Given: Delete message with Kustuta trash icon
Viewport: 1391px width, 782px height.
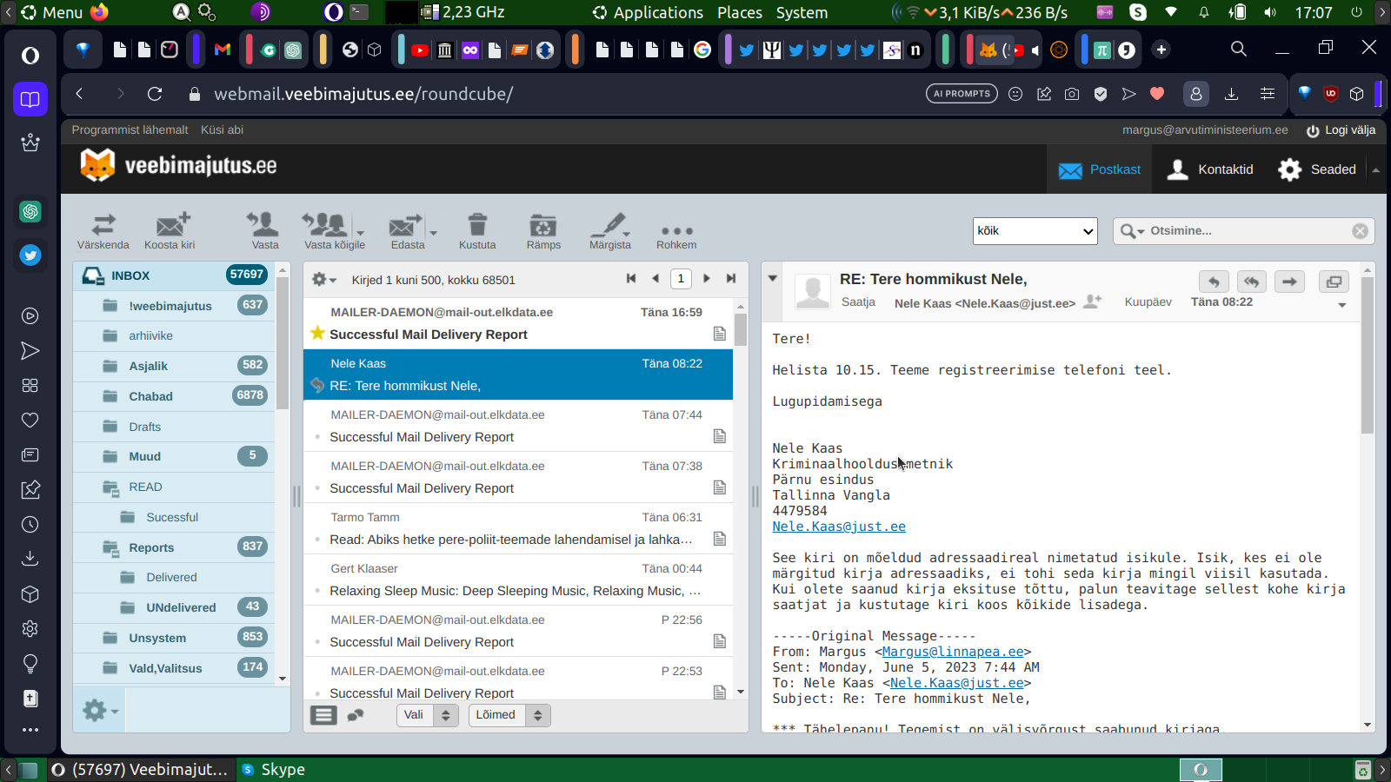Looking at the screenshot, I should coord(477,225).
